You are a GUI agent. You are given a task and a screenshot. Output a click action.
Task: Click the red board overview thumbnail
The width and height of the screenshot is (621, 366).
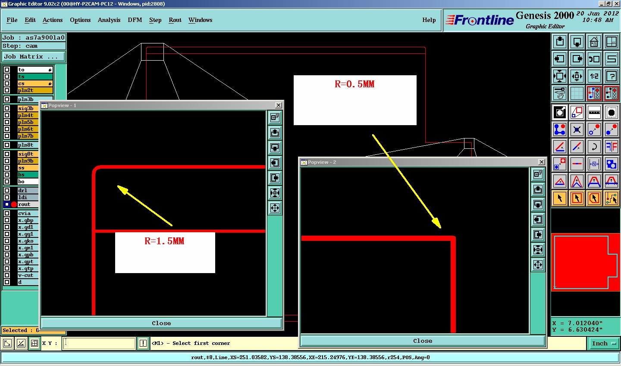point(586,262)
